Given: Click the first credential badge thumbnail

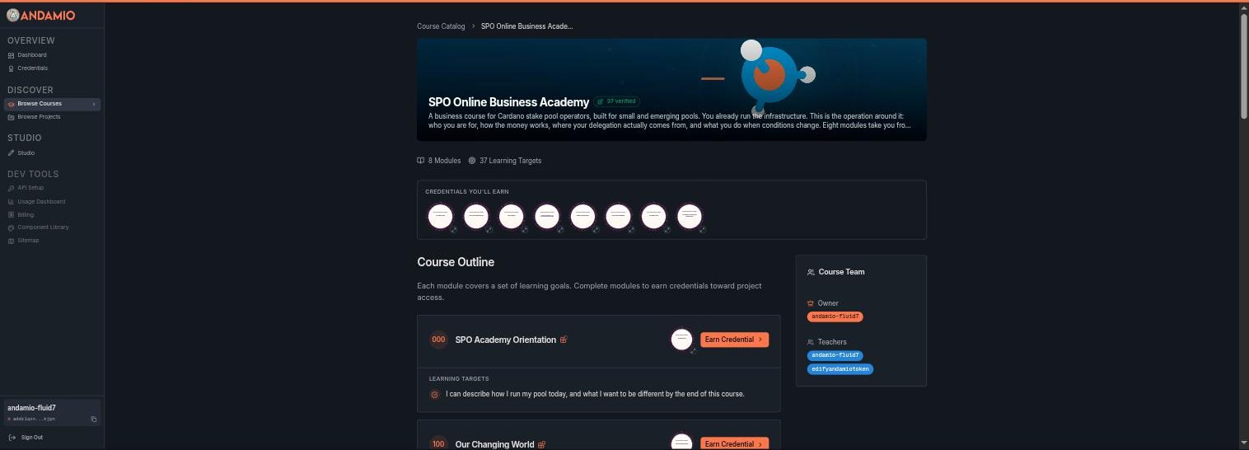Looking at the screenshot, I should [441, 217].
